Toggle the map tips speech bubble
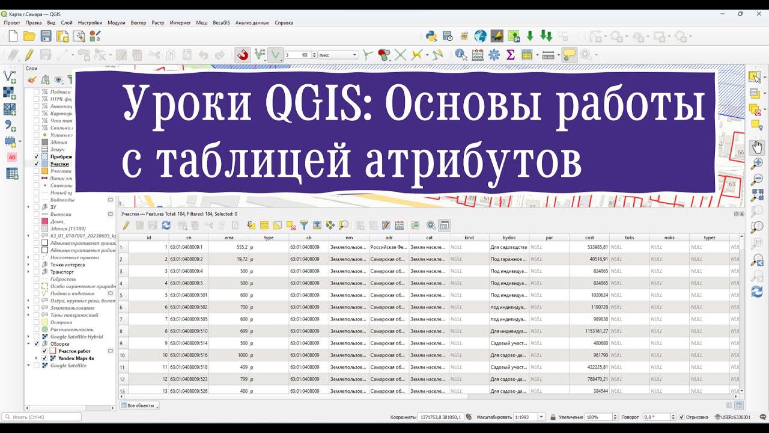This screenshot has height=433, width=769. tap(568, 55)
